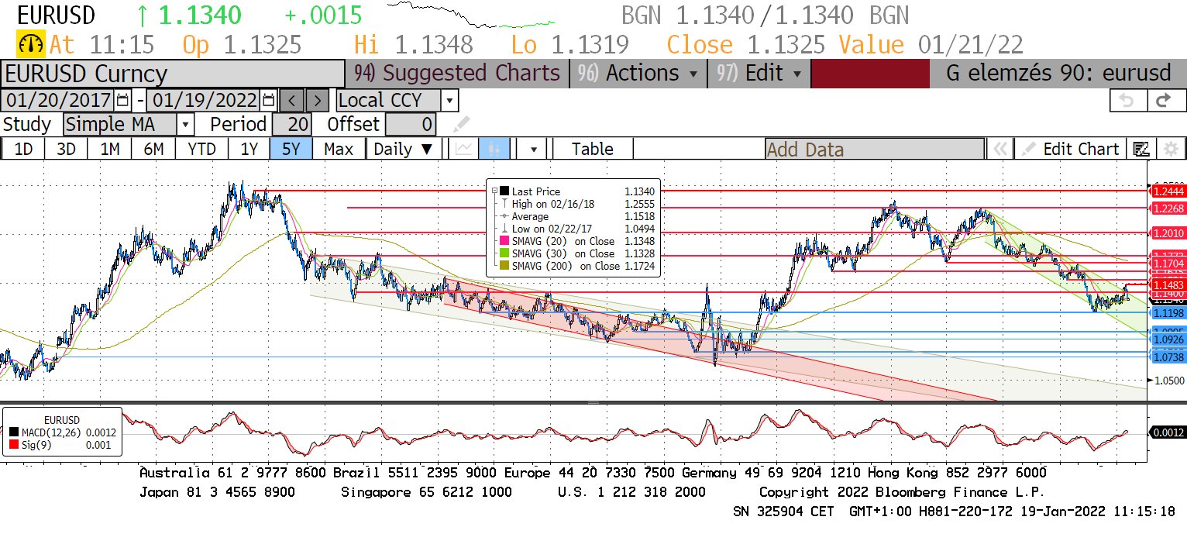Click the 0.0012 MACD value label

(x=1167, y=432)
